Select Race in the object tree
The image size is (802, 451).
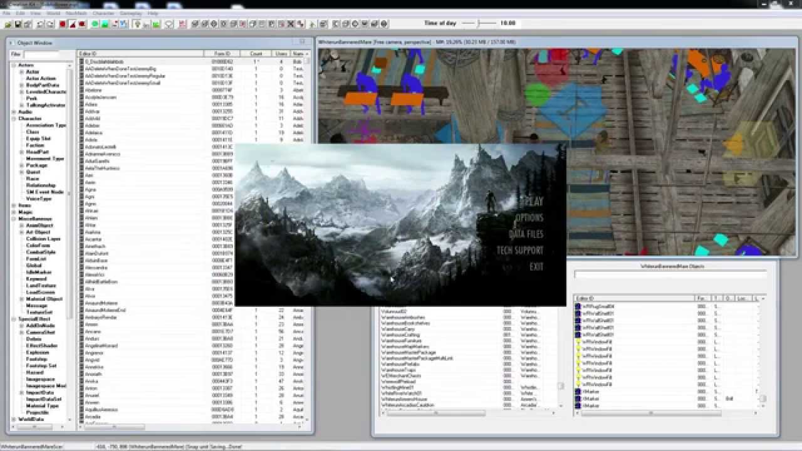point(32,179)
